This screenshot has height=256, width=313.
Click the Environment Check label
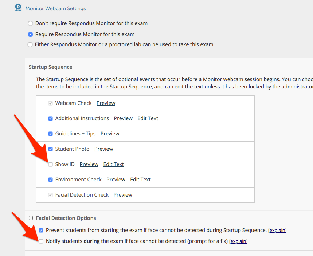78,180
